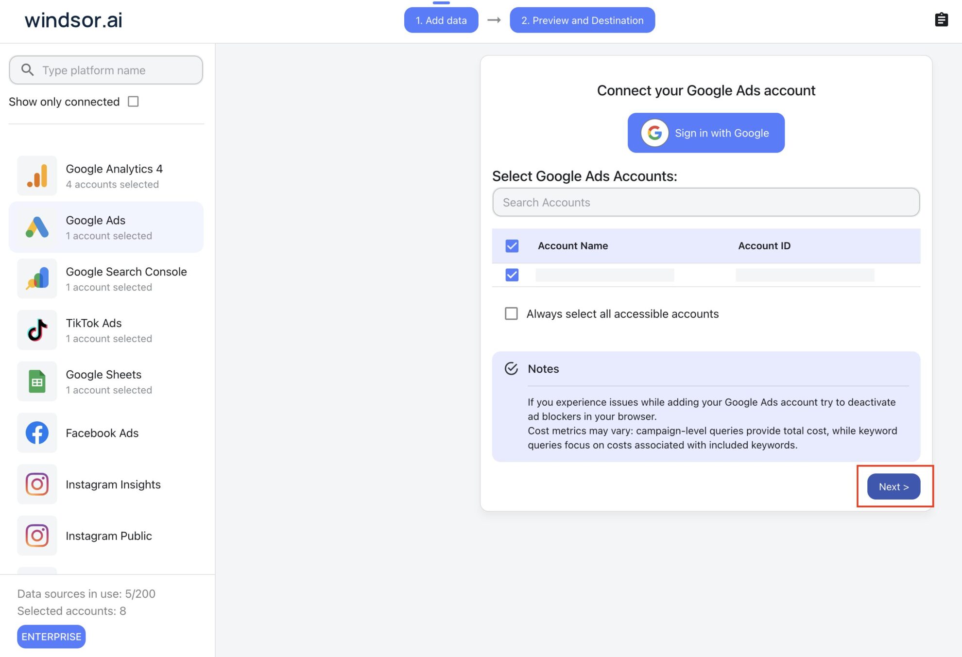Proceed with the Next > button

tap(893, 486)
